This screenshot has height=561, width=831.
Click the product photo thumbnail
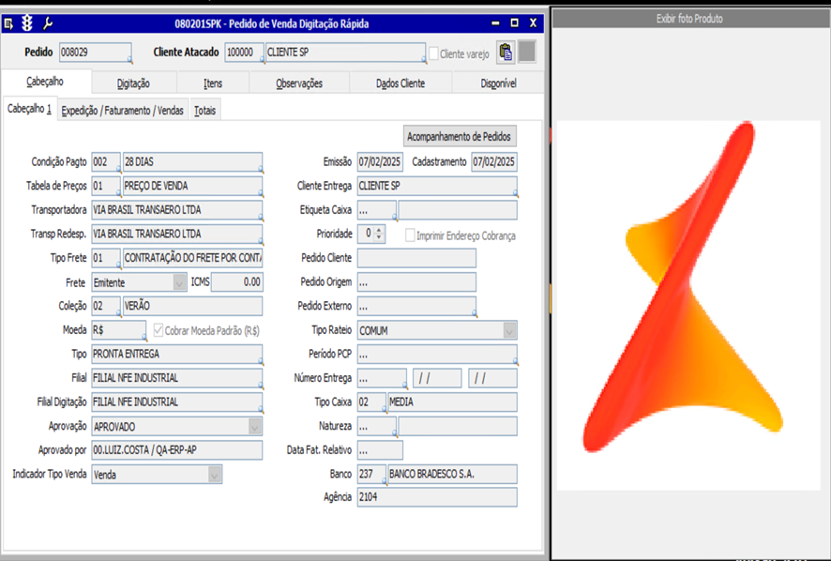pos(687,305)
